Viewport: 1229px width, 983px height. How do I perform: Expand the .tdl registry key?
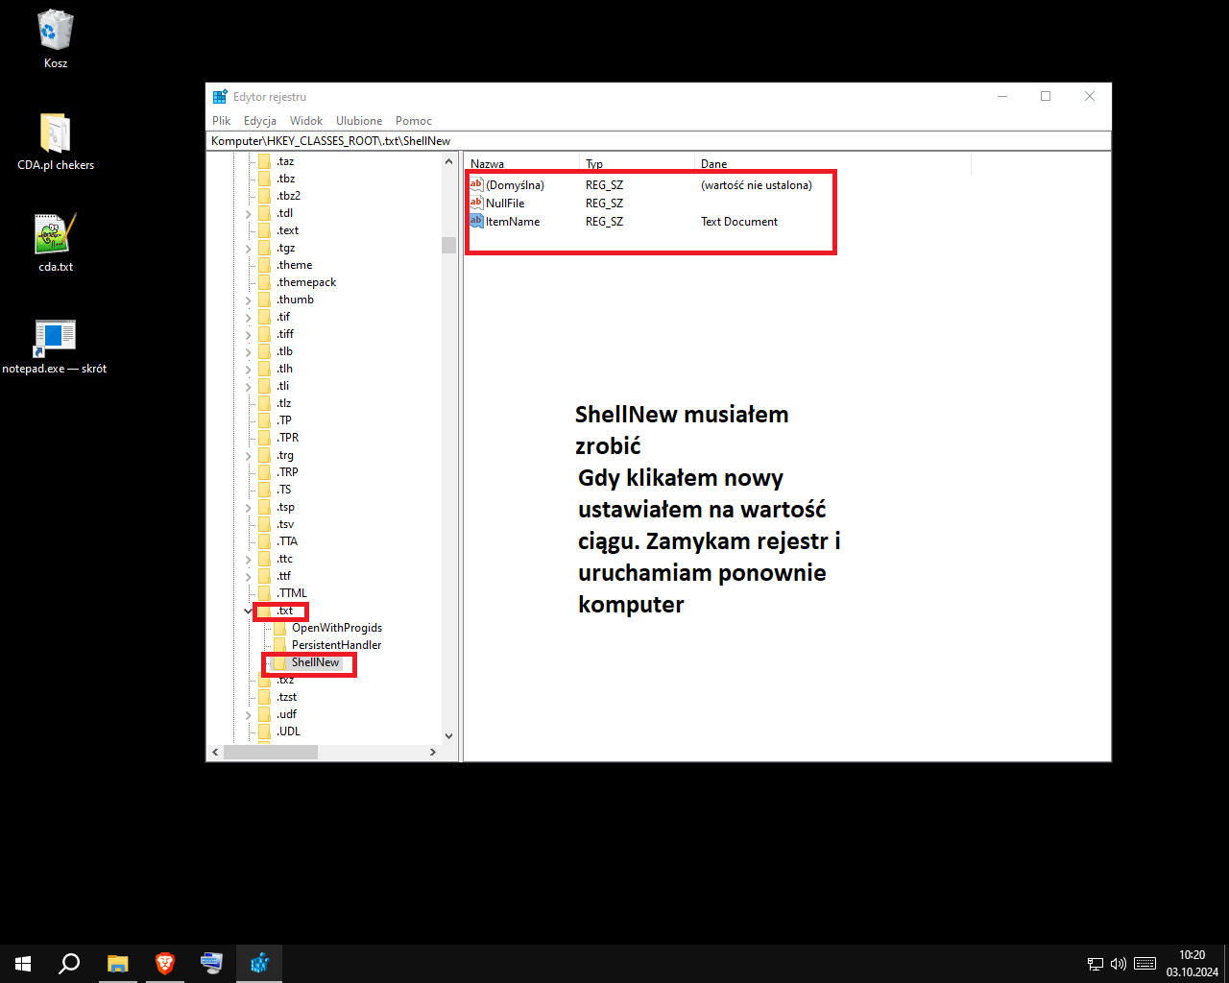249,213
